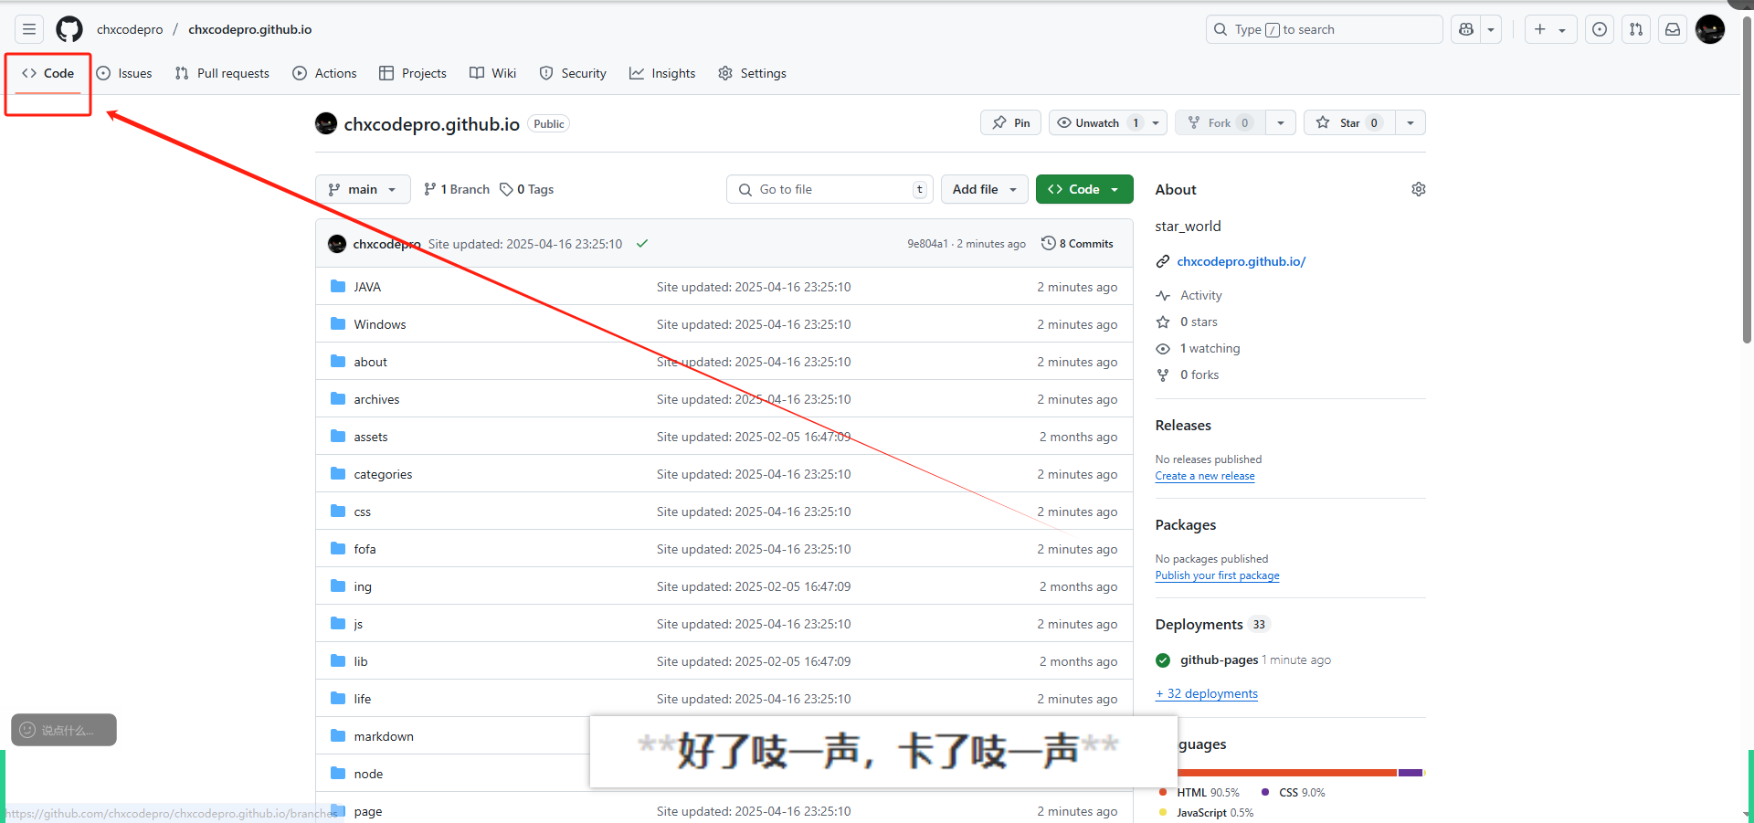The image size is (1754, 823).
Task: Switch to the Actions tab
Action: pos(324,73)
